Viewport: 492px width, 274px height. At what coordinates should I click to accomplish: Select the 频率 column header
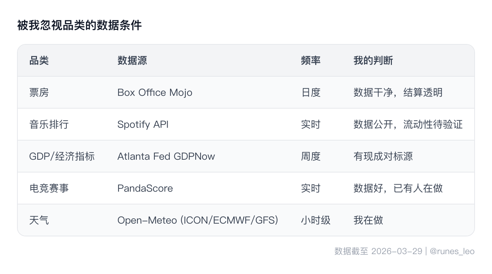click(311, 61)
